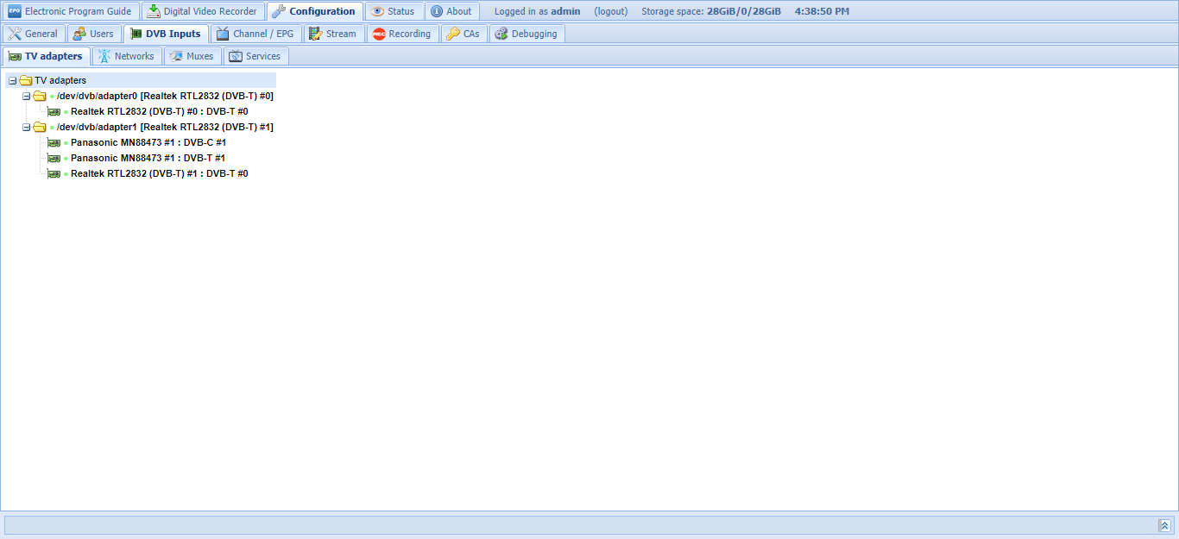Click the Stream tab film icon
This screenshot has width=1179, height=539.
315,34
